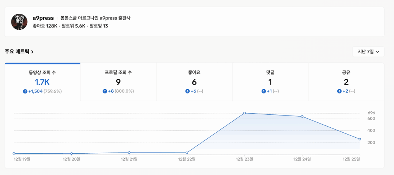Select the 12월 24일 chart data point

coord(302,116)
